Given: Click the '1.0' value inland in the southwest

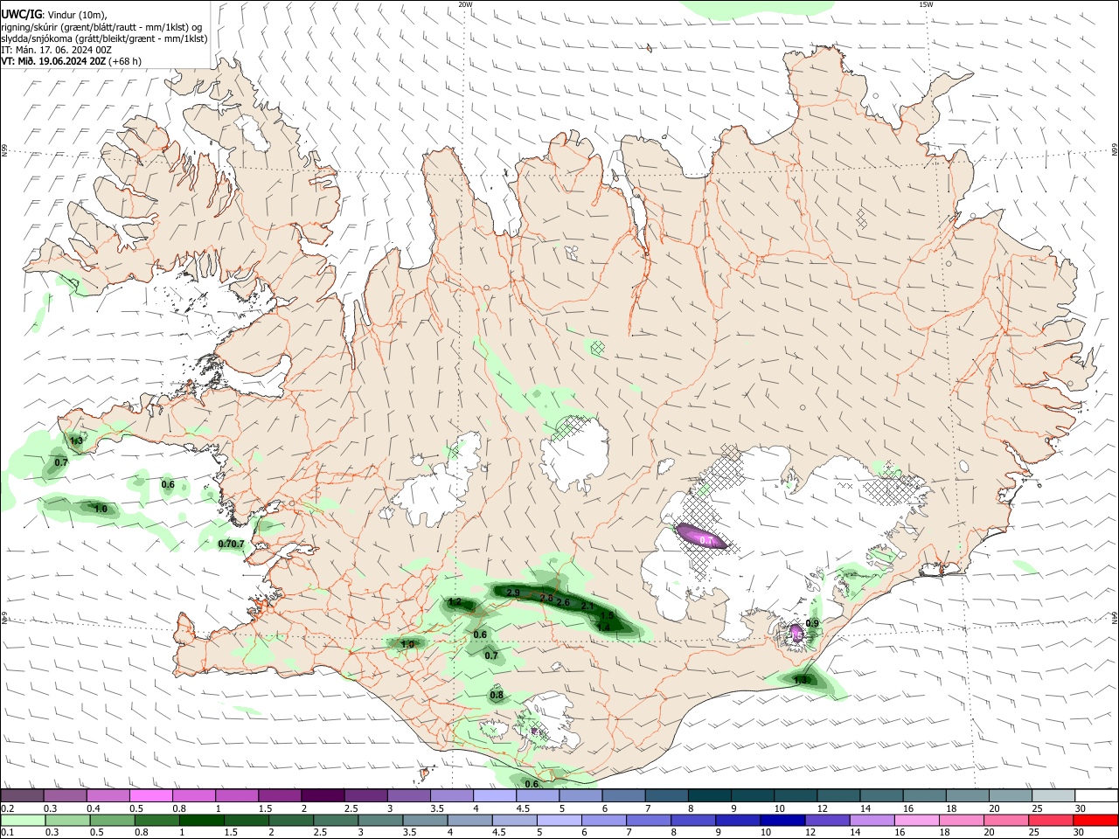Looking at the screenshot, I should (407, 645).
